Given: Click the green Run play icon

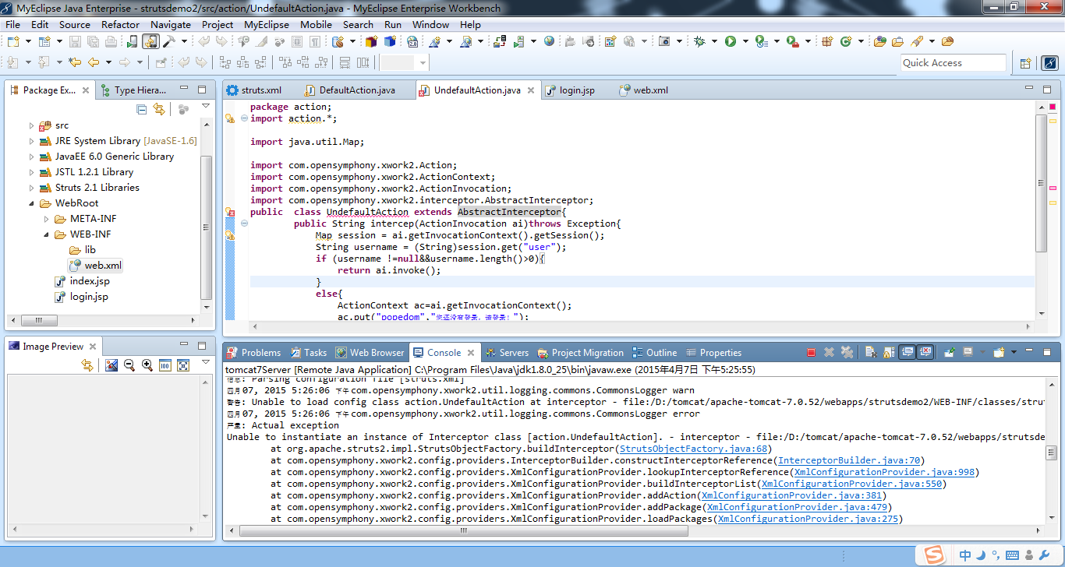Looking at the screenshot, I should coord(731,41).
